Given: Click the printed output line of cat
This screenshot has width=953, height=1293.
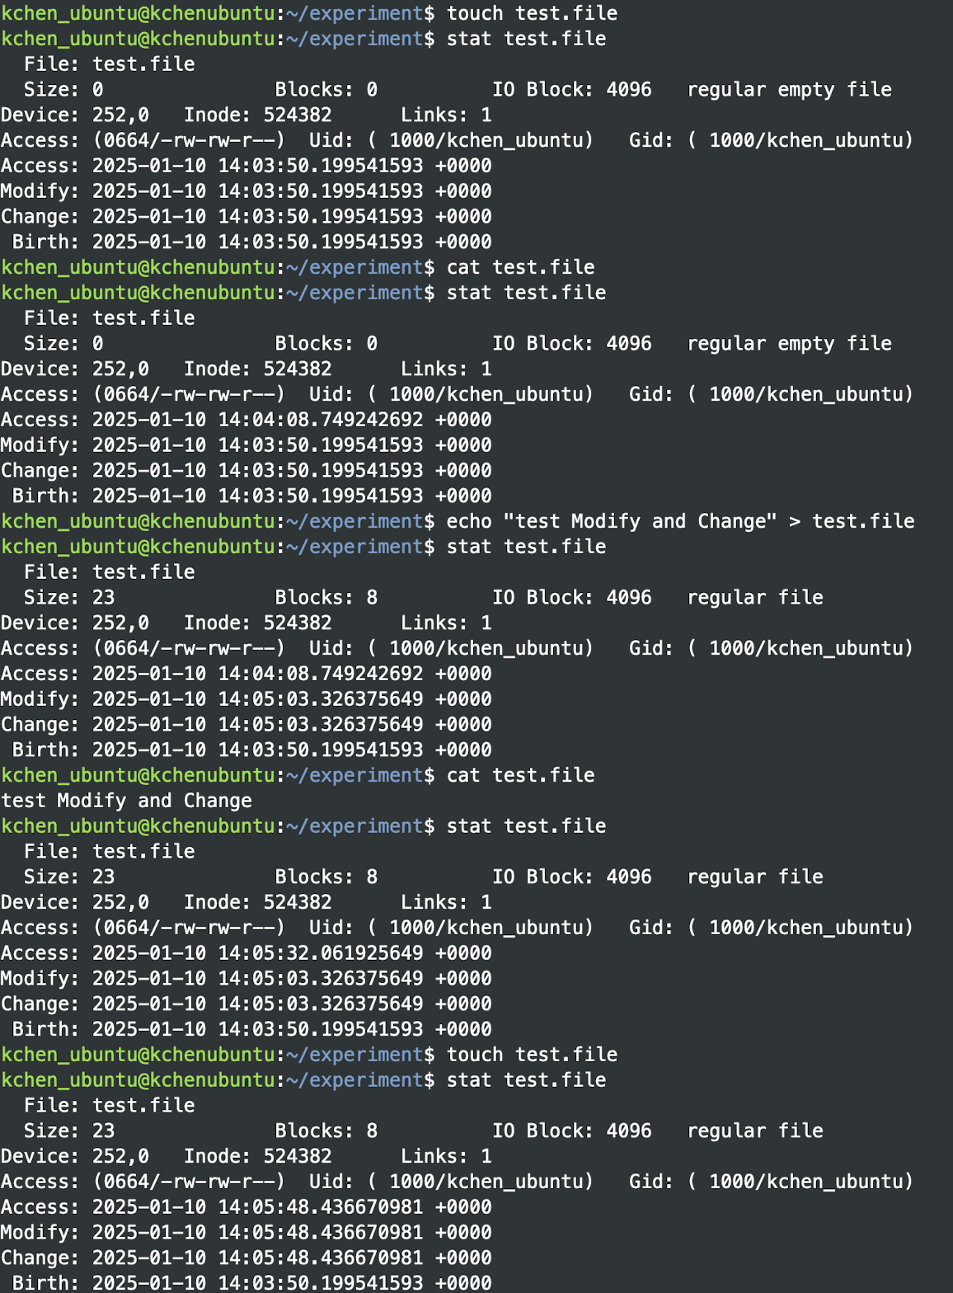Looking at the screenshot, I should 126,801.
